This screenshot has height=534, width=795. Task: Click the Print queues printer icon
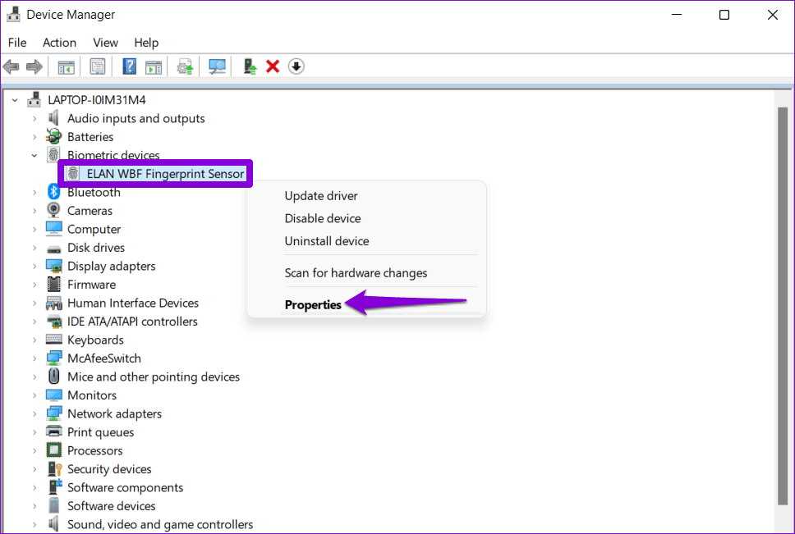pyautogui.click(x=53, y=431)
